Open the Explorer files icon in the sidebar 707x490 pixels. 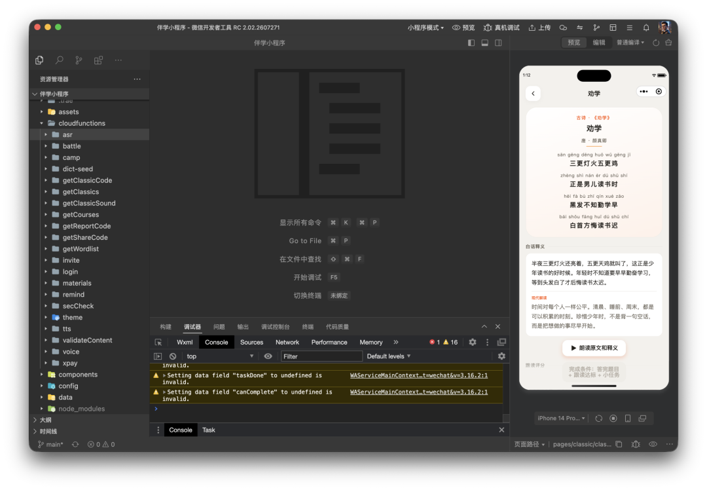coord(40,60)
